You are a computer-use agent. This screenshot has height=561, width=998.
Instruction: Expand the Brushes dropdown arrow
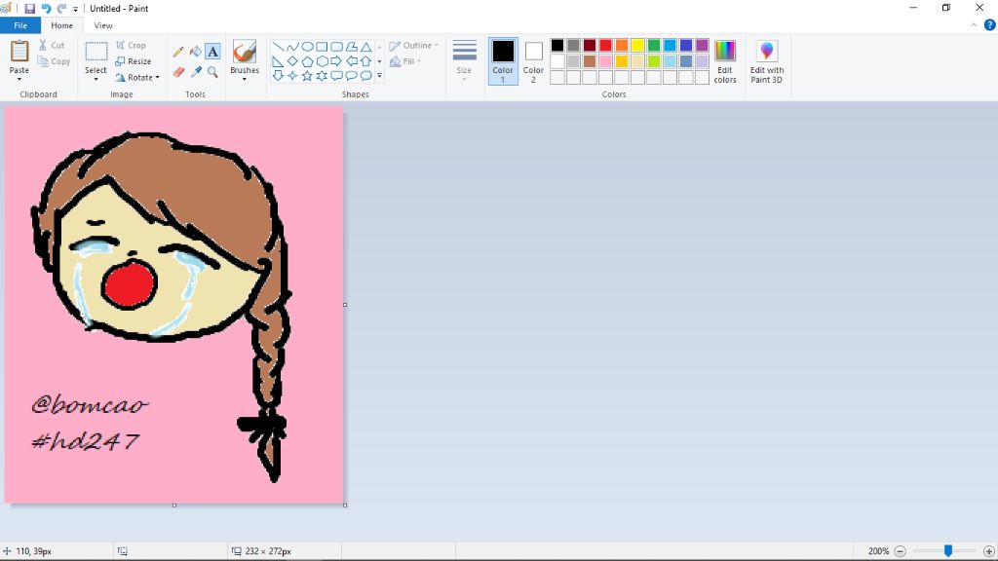245,80
